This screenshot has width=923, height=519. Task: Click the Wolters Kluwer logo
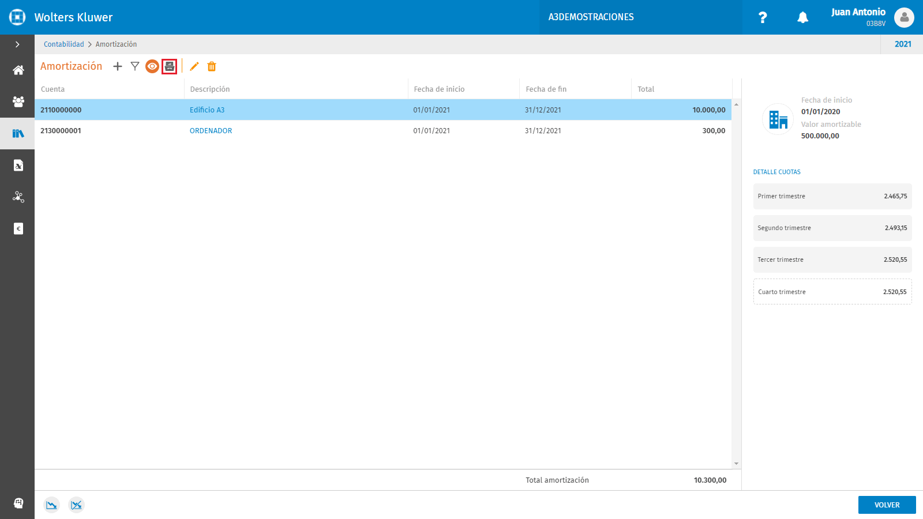[x=17, y=17]
